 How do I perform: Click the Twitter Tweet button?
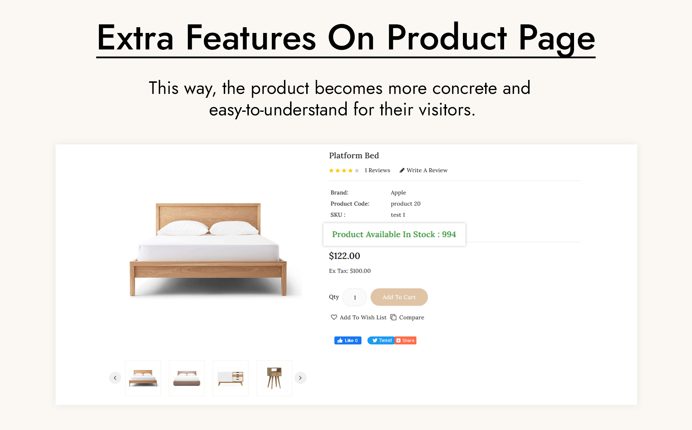click(x=381, y=340)
